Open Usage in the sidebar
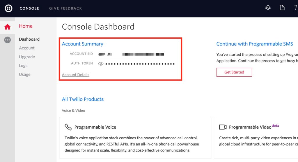The height and width of the screenshot is (162, 298). click(x=25, y=74)
